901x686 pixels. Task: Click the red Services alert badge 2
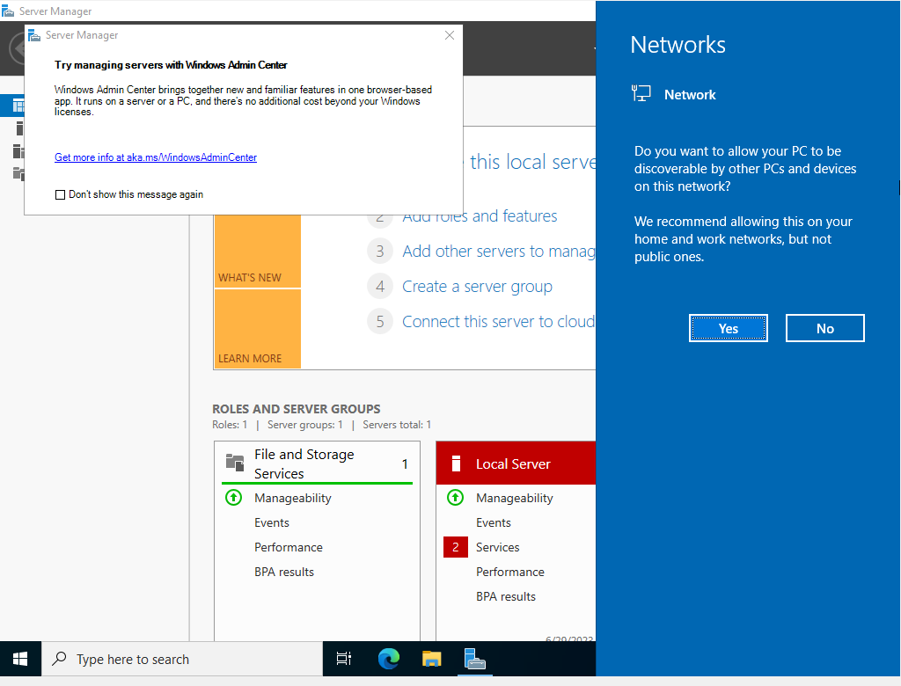pyautogui.click(x=455, y=547)
